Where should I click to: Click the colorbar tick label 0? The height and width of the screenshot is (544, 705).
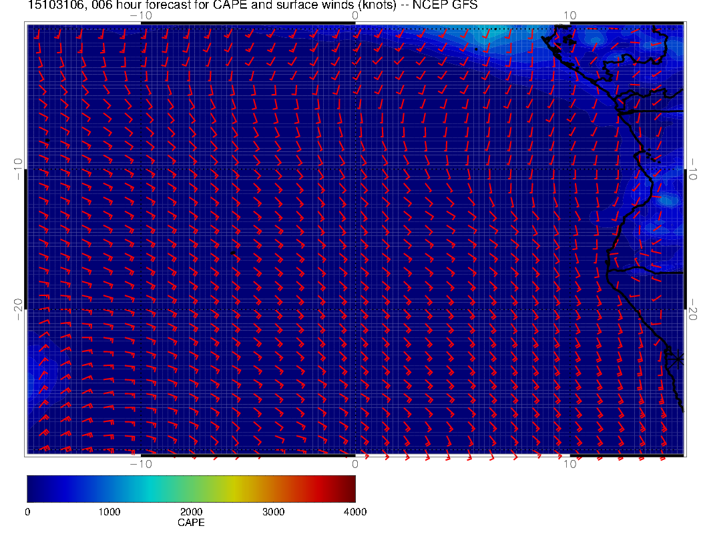click(27, 512)
